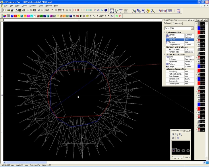Open the File menu
This screenshot has height=167, width=209.
coord(6,6)
